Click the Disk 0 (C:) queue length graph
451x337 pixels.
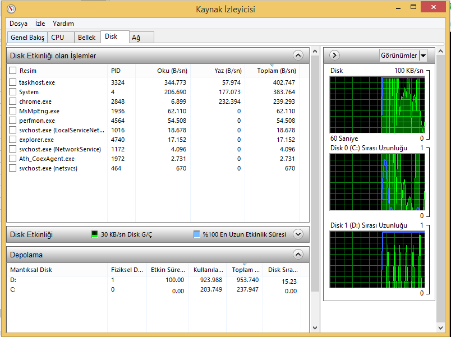(377, 182)
